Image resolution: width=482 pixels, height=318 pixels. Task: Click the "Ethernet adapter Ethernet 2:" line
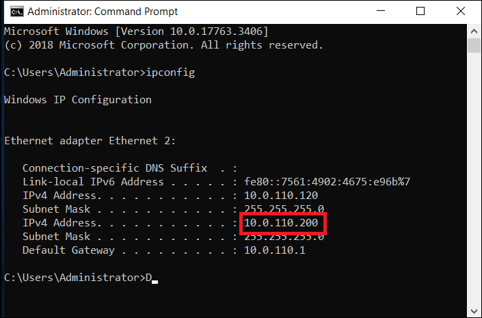pos(90,141)
